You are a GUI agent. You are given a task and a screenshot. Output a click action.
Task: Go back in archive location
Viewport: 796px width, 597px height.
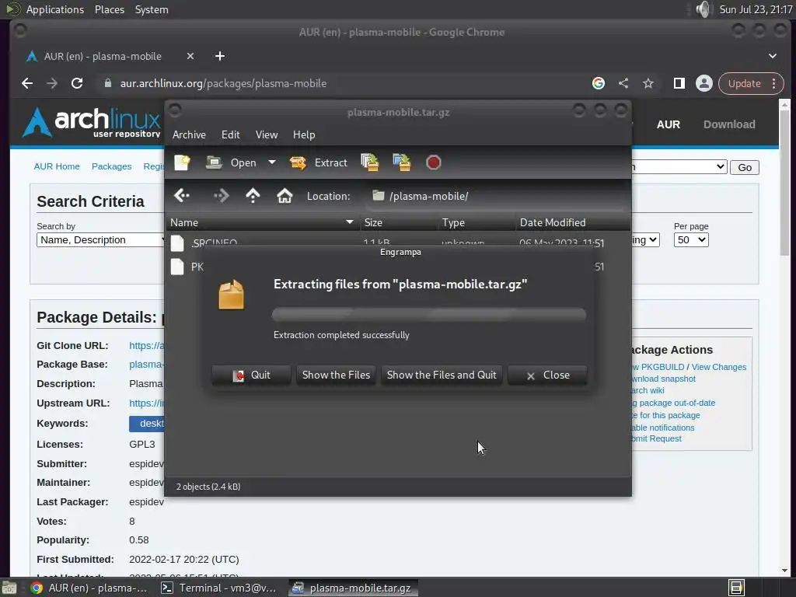coord(182,195)
